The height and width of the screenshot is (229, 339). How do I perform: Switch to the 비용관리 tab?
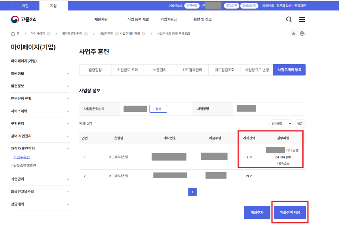pos(160,70)
